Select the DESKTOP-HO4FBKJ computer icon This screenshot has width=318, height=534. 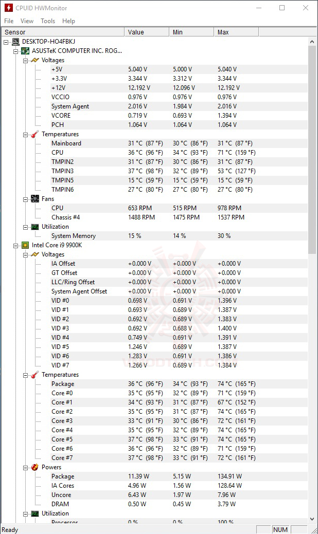[x=15, y=42]
